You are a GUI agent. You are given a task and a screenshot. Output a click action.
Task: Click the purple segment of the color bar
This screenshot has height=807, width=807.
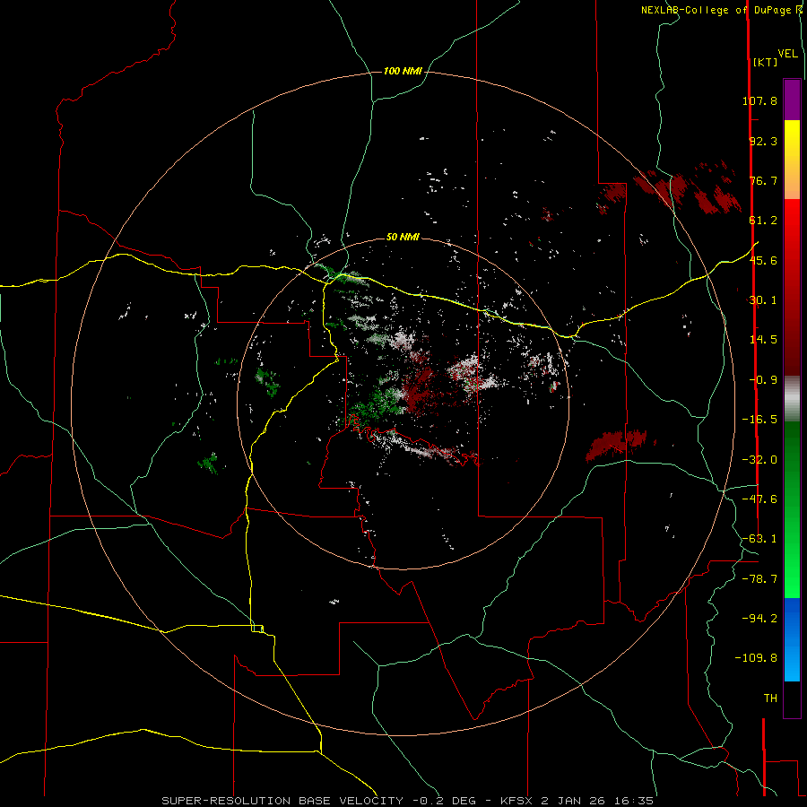coord(792,100)
